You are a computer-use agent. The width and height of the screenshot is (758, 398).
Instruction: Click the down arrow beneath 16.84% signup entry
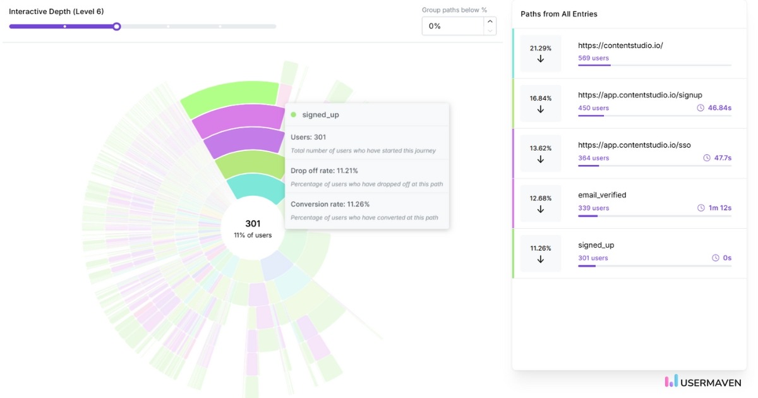coord(541,109)
